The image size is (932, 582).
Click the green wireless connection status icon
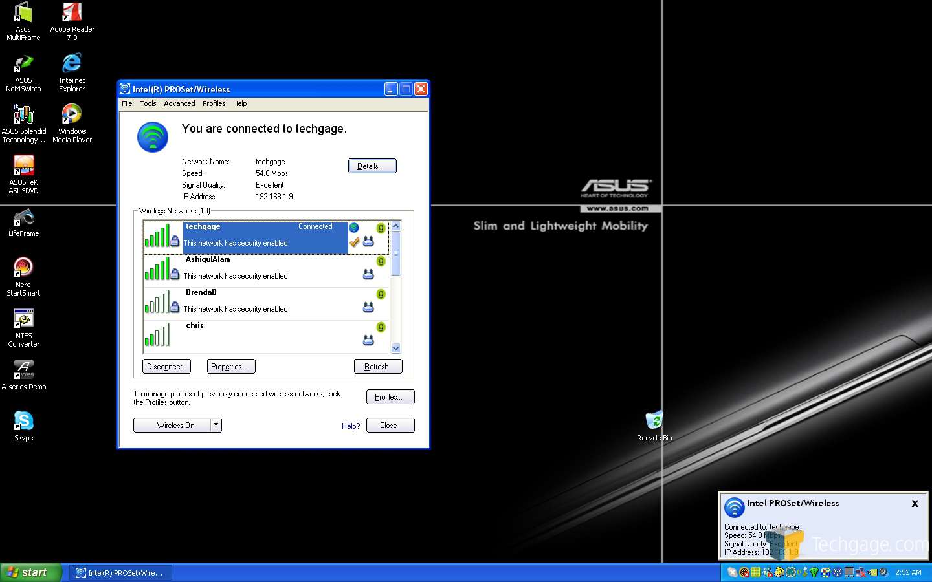(x=153, y=137)
